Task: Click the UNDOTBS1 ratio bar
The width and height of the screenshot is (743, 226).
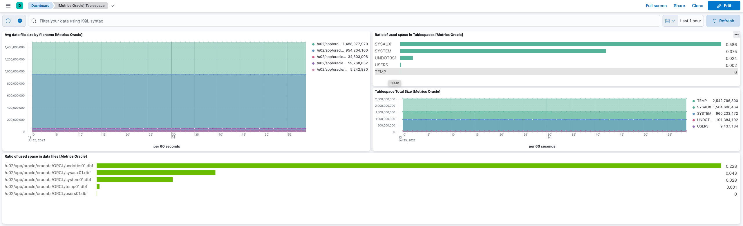Action: tap(406, 58)
